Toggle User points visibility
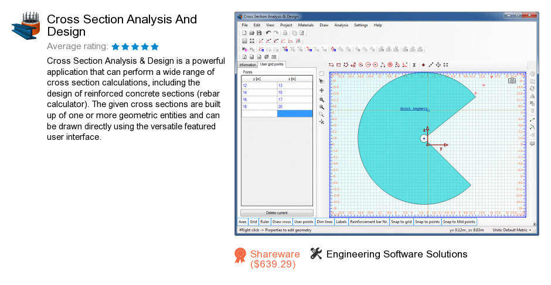This screenshot has width=551, height=285. pyautogui.click(x=304, y=222)
